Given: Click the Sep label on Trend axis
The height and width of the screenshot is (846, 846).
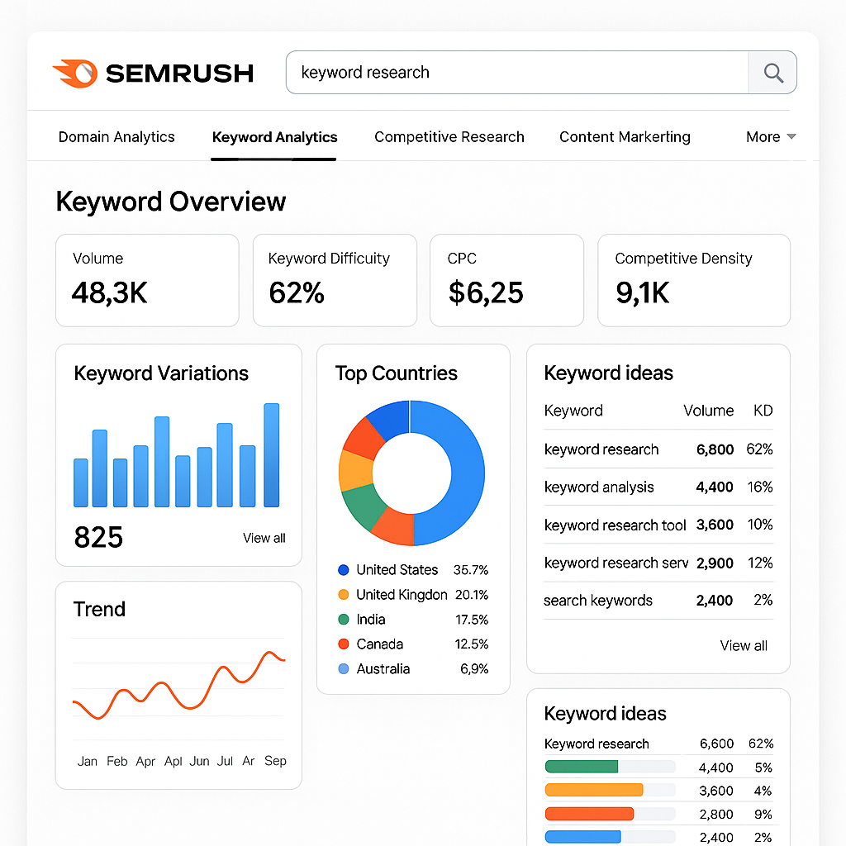Looking at the screenshot, I should (x=275, y=761).
